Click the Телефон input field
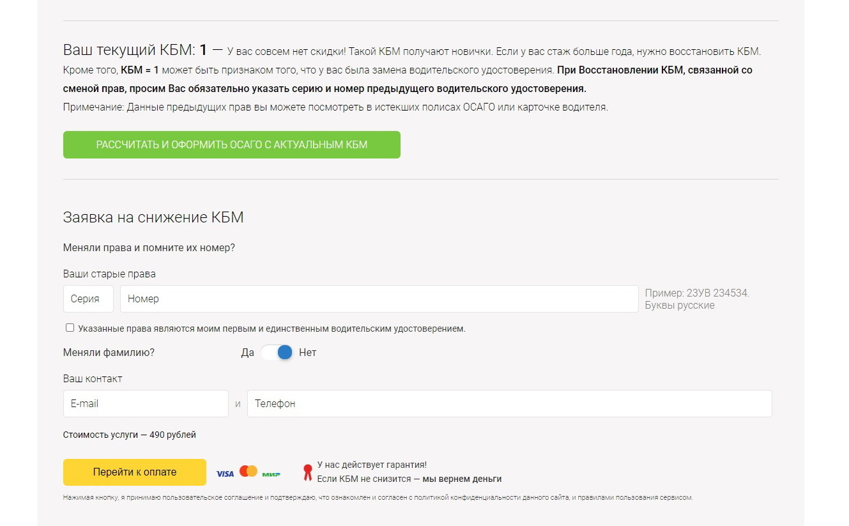This screenshot has height=526, width=849. tap(509, 403)
